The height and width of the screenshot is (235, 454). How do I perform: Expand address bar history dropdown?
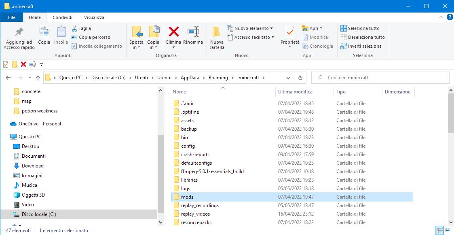click(288, 78)
